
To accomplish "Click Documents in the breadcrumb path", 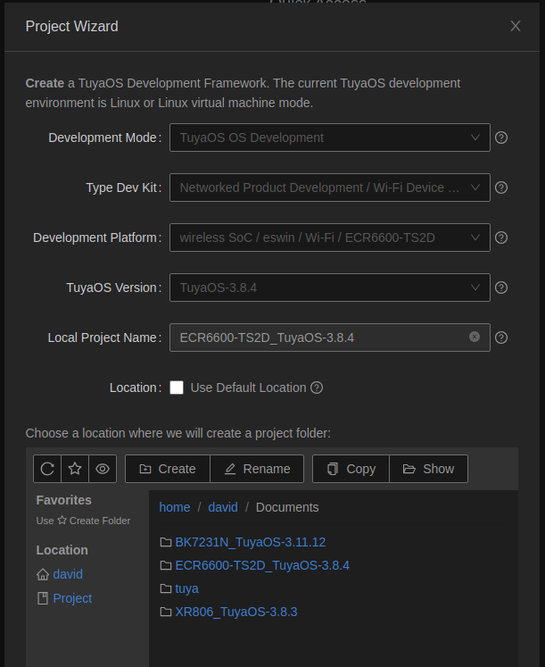I will 287,507.
